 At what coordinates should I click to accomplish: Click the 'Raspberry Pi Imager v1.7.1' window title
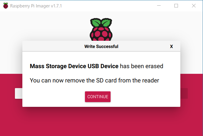pyautogui.click(x=36, y=6)
